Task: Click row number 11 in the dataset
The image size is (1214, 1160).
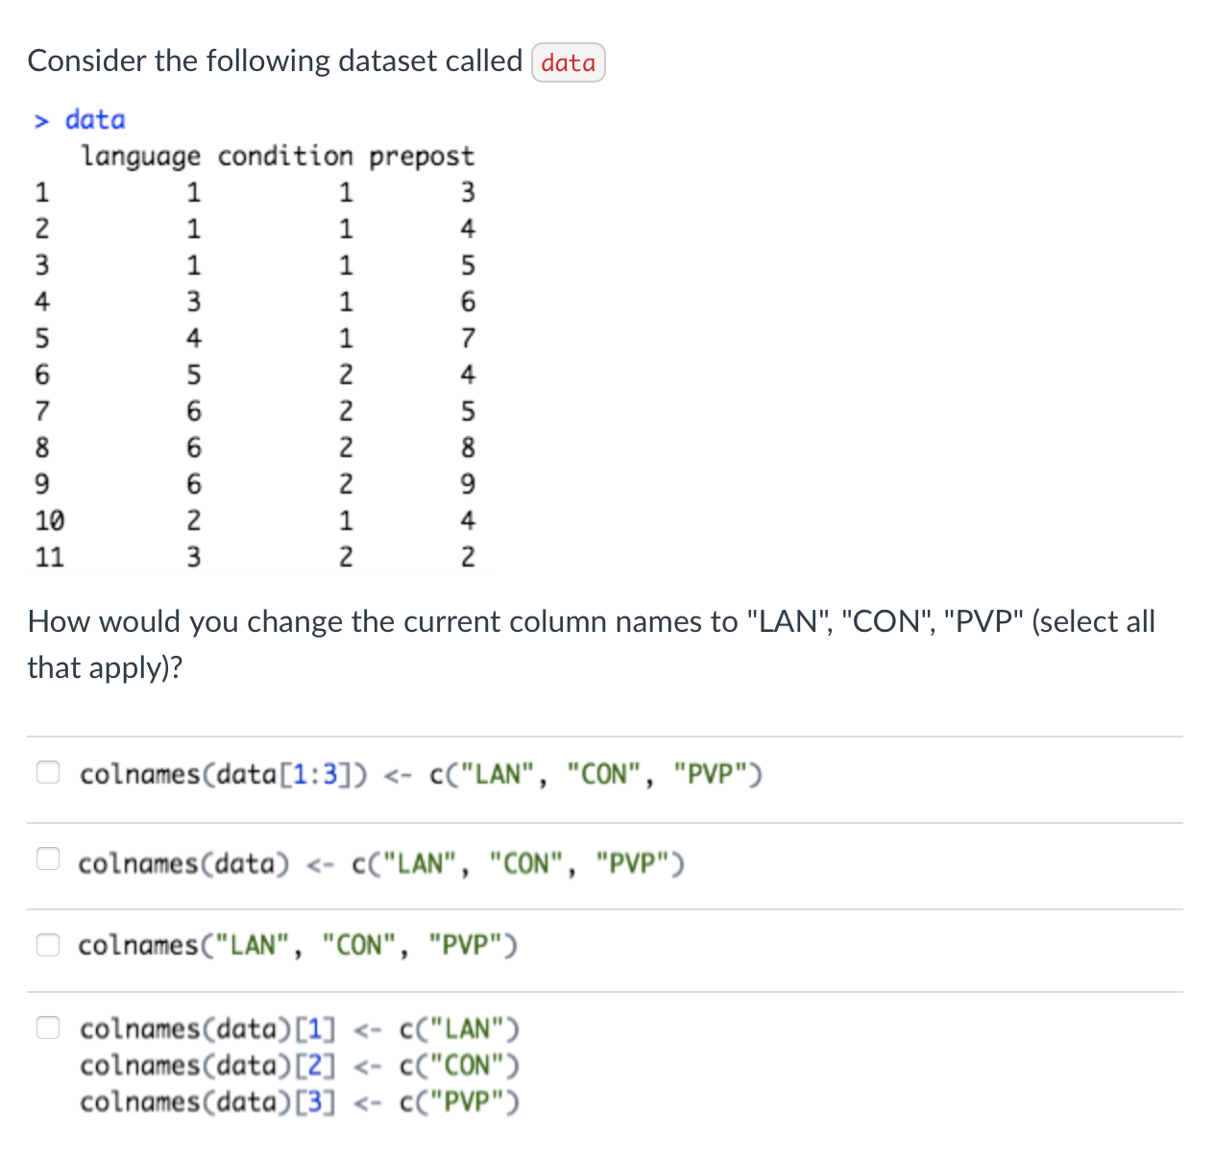Action: (x=49, y=557)
